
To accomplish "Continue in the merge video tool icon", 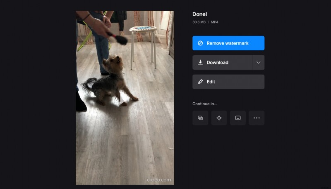I will (200, 118).
